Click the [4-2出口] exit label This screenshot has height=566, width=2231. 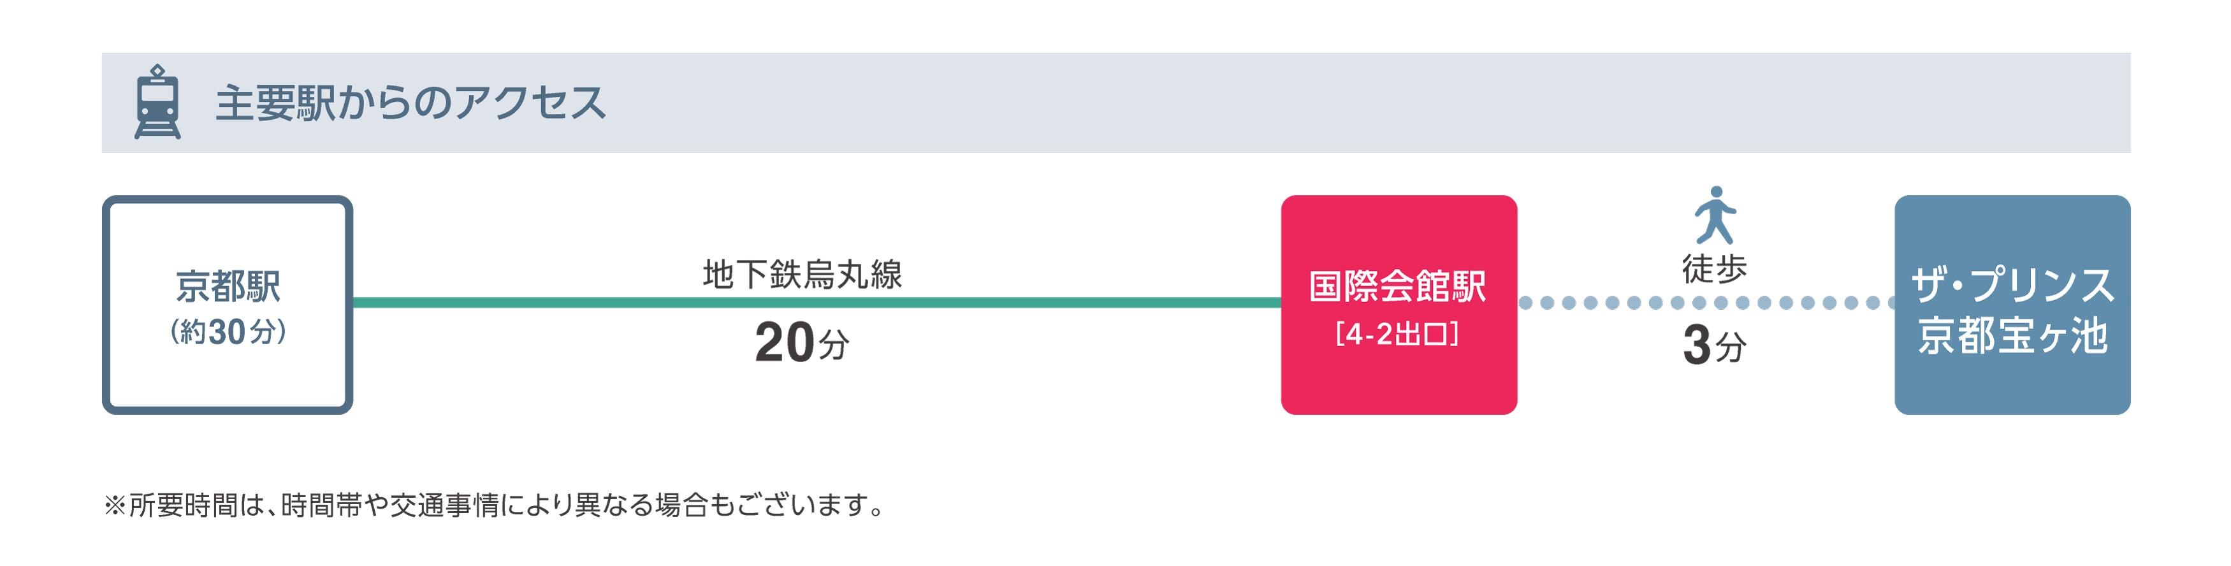(1398, 334)
